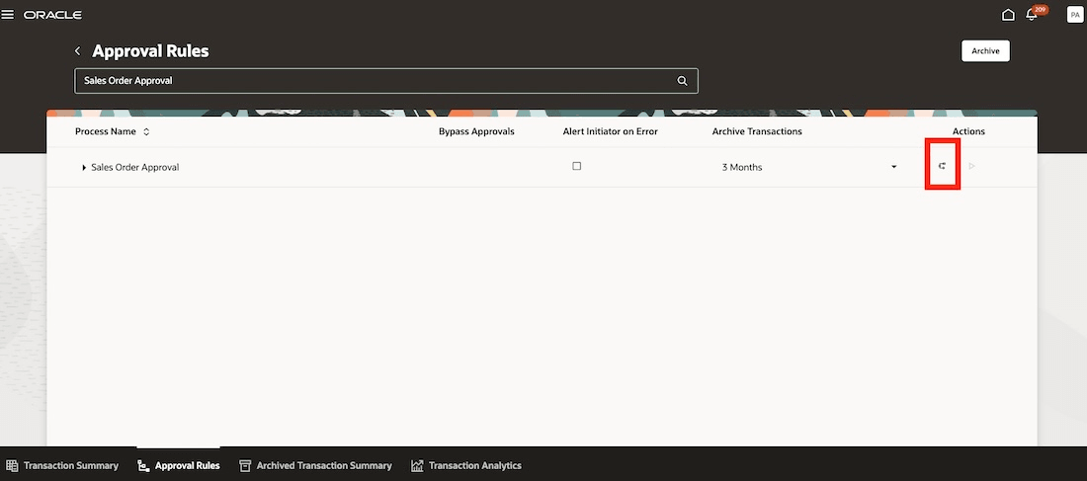The width and height of the screenshot is (1087, 481).
Task: Click the Actions column header
Action: [x=968, y=131]
